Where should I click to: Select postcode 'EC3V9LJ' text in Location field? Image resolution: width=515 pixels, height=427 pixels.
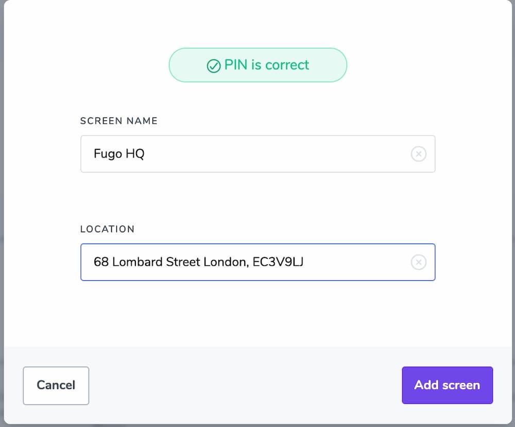click(278, 262)
